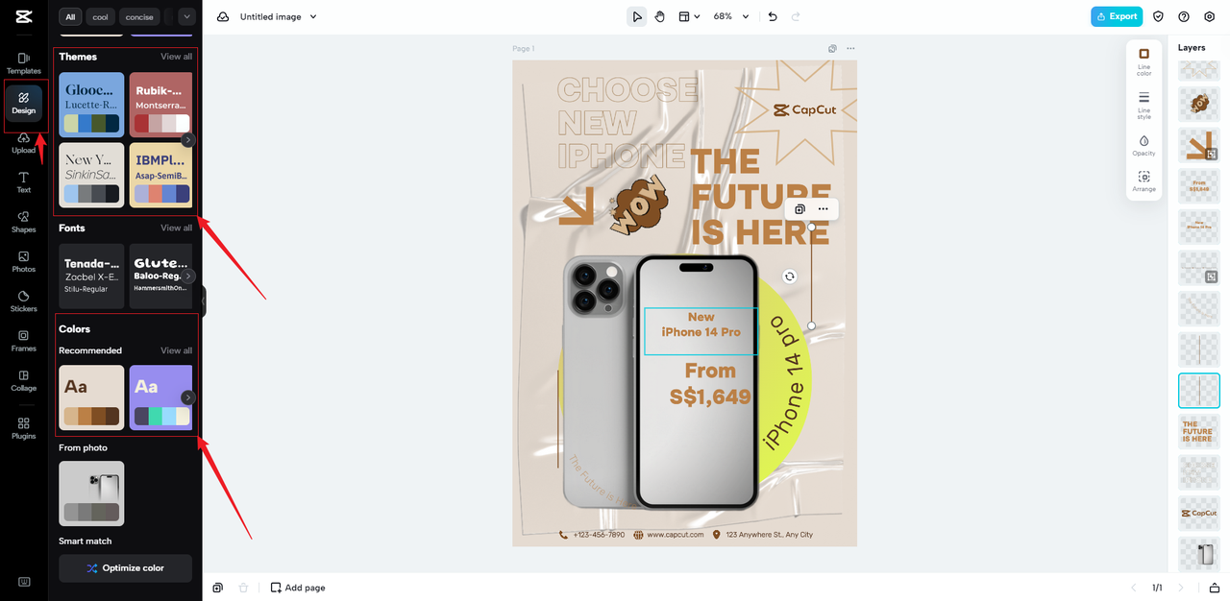This screenshot has width=1230, height=601.
Task: Click View all for recommended Colors
Action: point(176,350)
